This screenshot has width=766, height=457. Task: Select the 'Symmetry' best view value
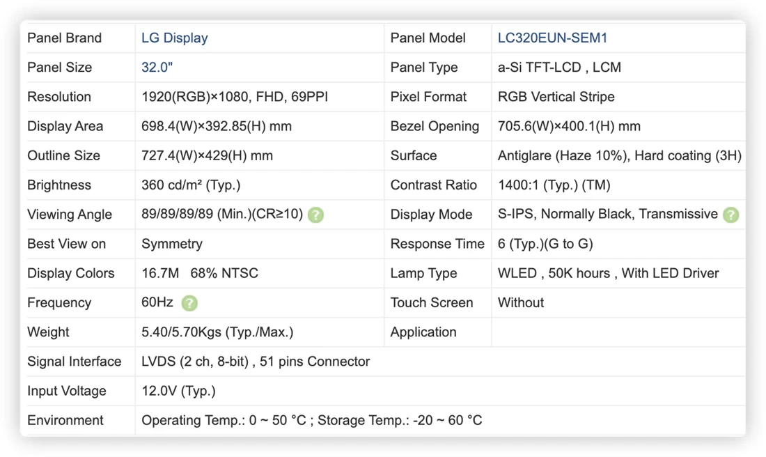coord(172,244)
